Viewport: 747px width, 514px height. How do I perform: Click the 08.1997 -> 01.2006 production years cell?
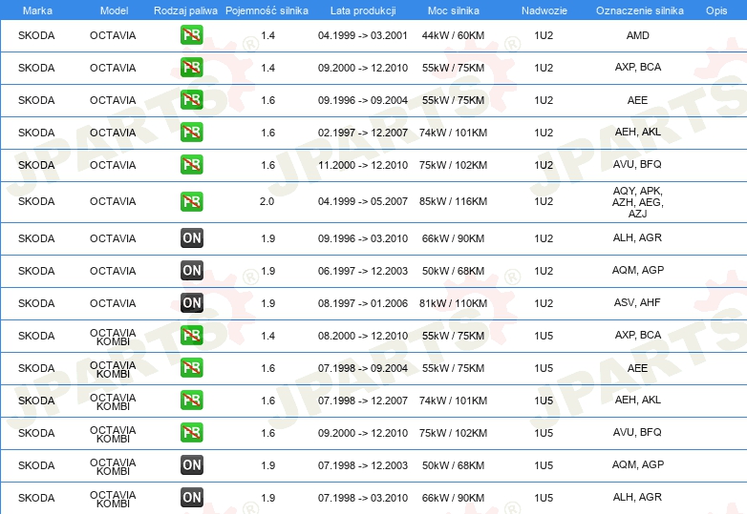[363, 303]
